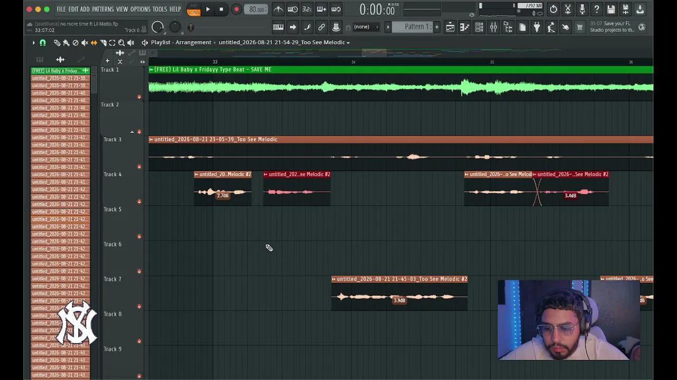Toggle the Track 1 mute switch

pos(139,97)
